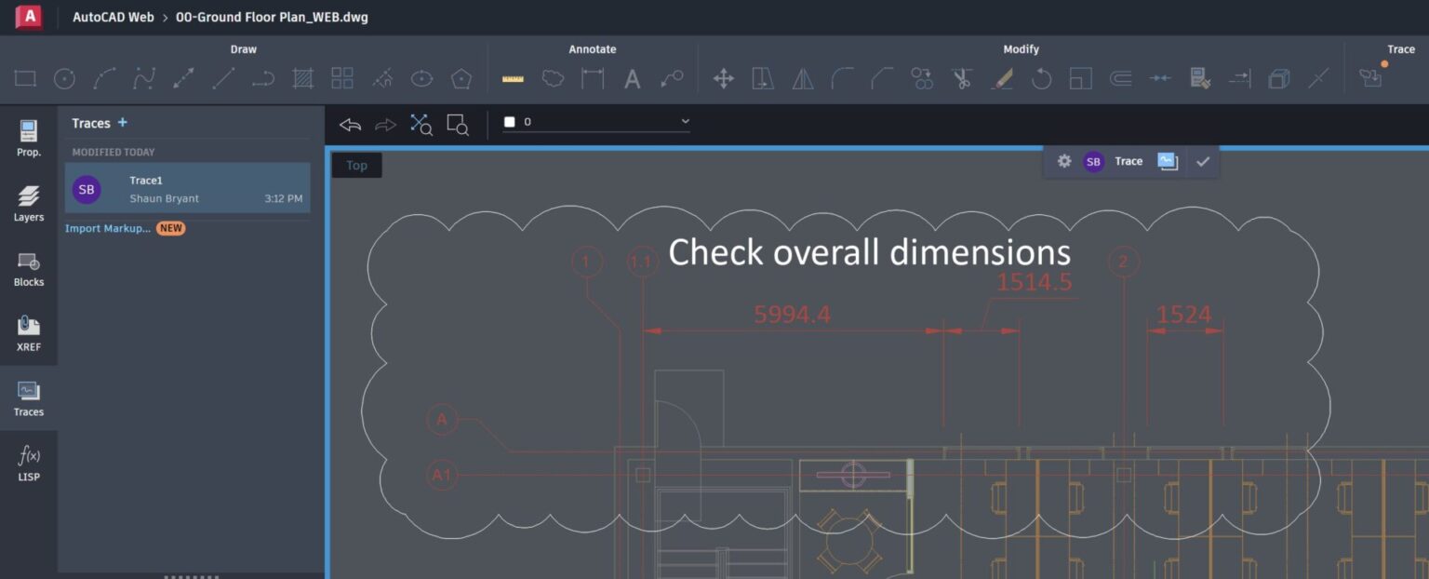Click the layer color swatch
Image resolution: width=1429 pixels, height=579 pixels.
tap(509, 121)
